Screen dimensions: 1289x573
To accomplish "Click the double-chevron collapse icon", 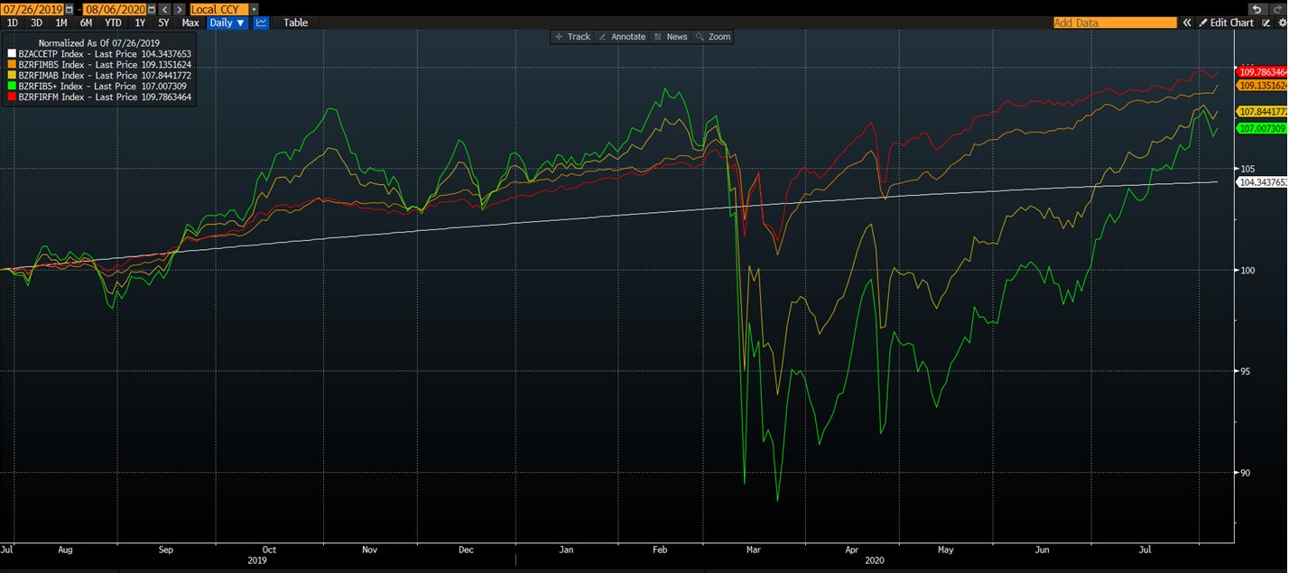I will 1188,23.
